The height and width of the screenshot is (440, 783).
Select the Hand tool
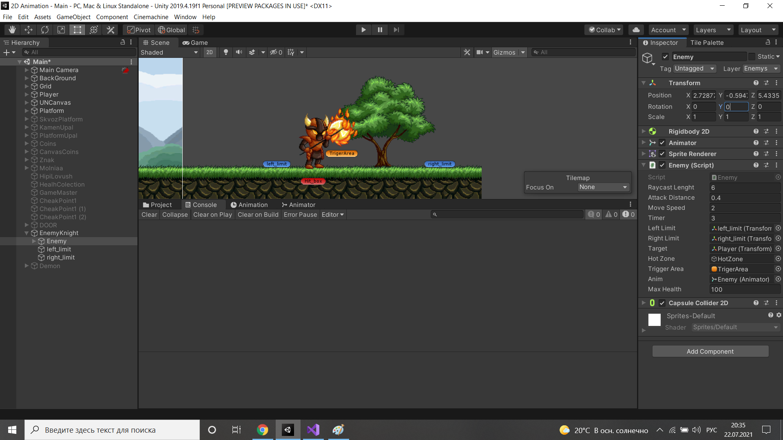click(12, 30)
